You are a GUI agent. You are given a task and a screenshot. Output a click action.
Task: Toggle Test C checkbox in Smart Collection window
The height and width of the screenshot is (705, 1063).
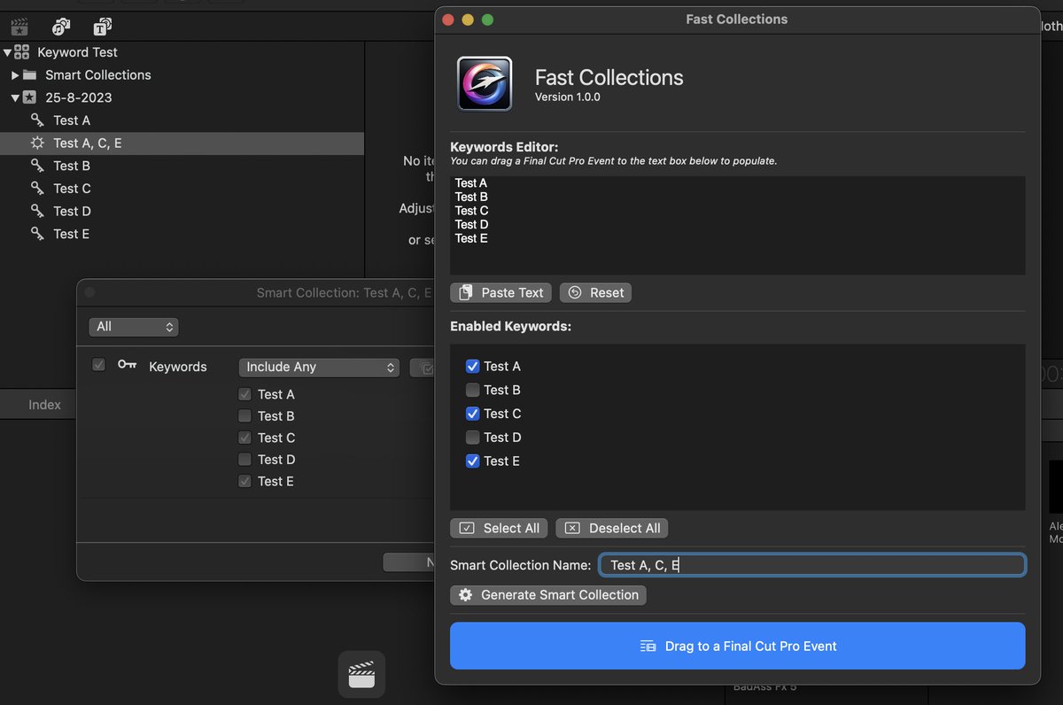[244, 438]
